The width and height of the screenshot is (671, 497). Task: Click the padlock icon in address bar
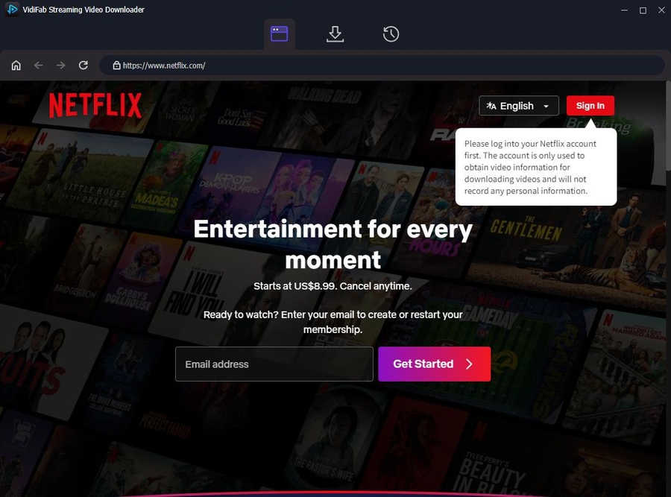(116, 66)
